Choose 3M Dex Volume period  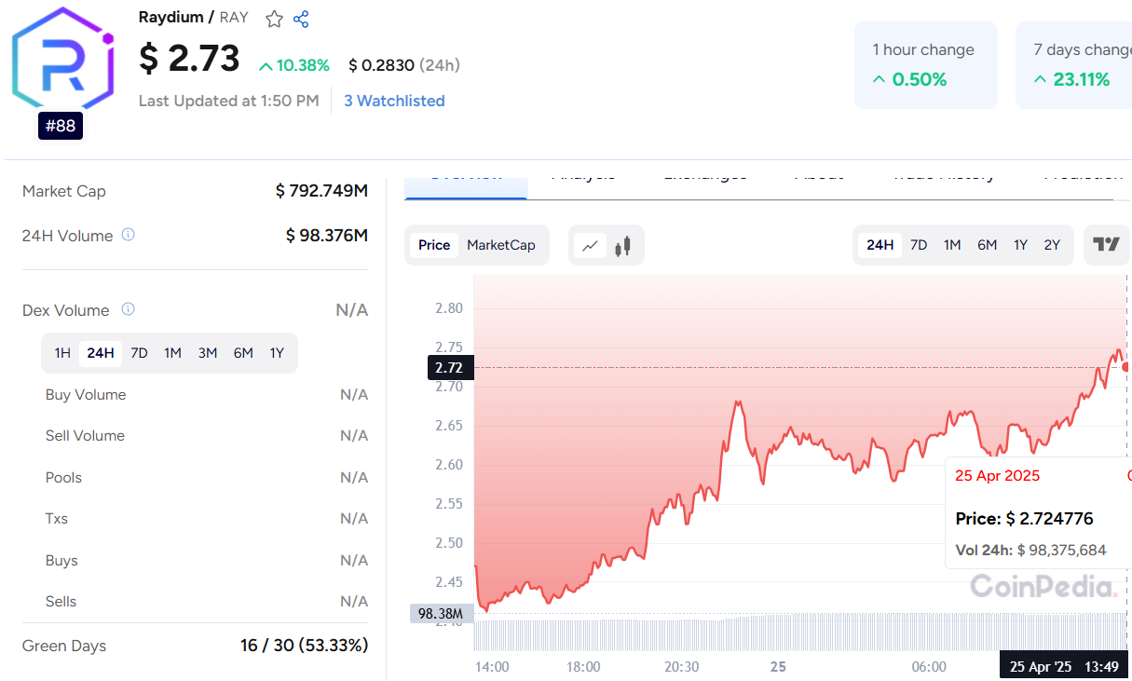pyautogui.click(x=207, y=353)
